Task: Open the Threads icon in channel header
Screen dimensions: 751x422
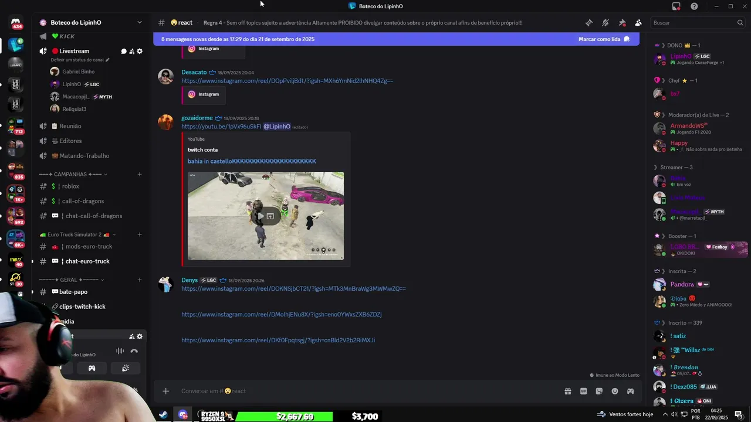Action: point(588,23)
